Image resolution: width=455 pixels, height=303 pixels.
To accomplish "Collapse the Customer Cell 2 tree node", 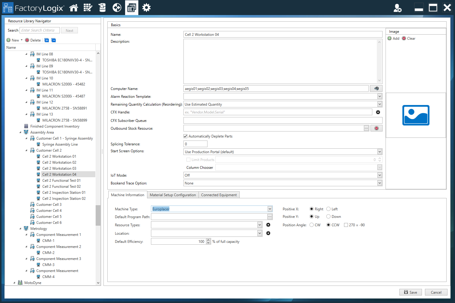I will click(26, 150).
